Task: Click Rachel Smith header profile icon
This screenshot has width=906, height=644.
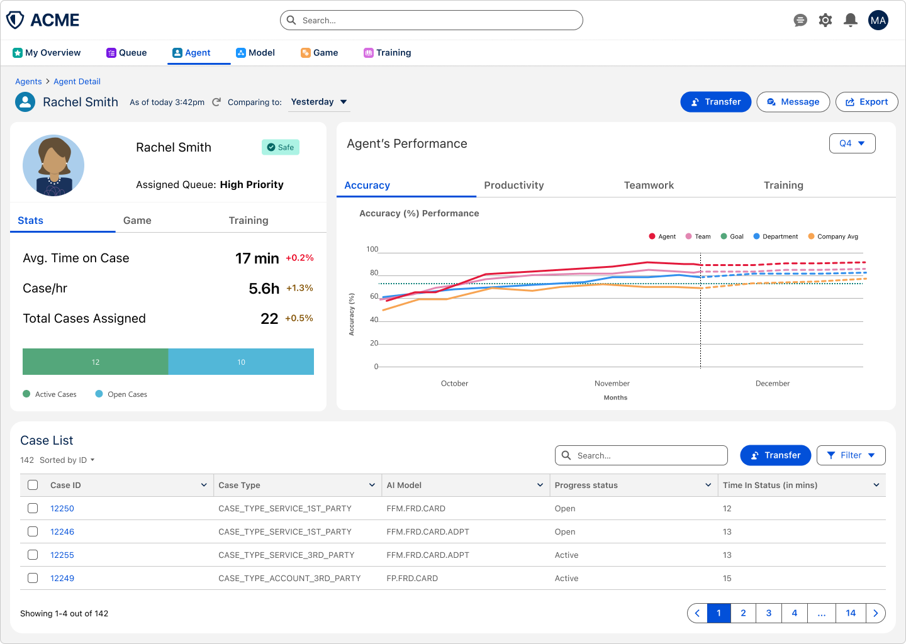Action: tap(25, 102)
